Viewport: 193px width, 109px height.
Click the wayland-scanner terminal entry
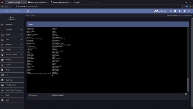58,51
